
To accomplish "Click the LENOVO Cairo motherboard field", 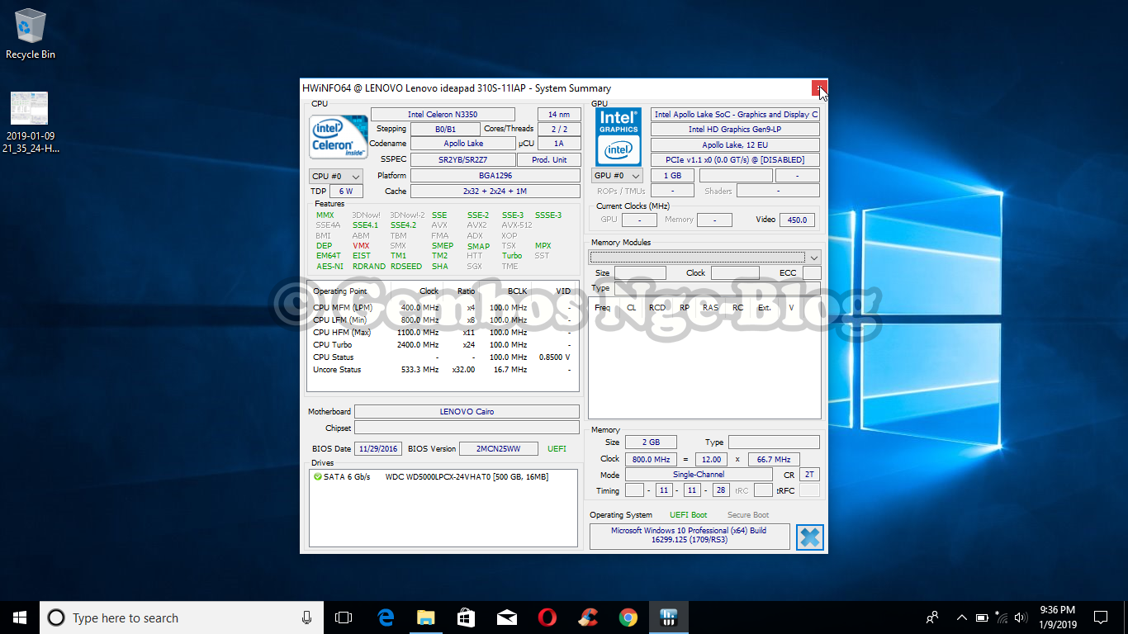I will (x=467, y=412).
